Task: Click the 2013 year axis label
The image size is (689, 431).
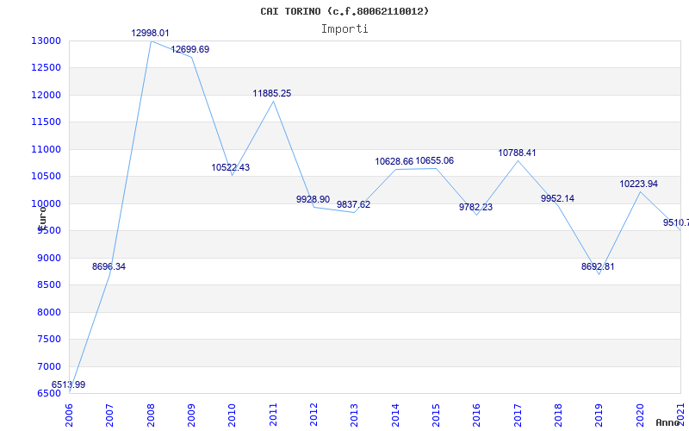Action: coord(355,415)
